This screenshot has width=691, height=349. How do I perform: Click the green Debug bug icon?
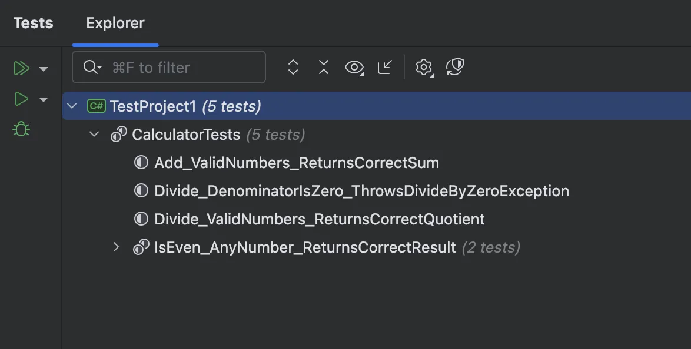(21, 129)
